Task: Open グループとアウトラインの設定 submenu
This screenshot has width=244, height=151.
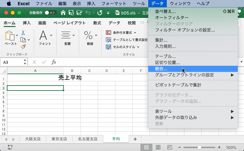Action: [193, 75]
